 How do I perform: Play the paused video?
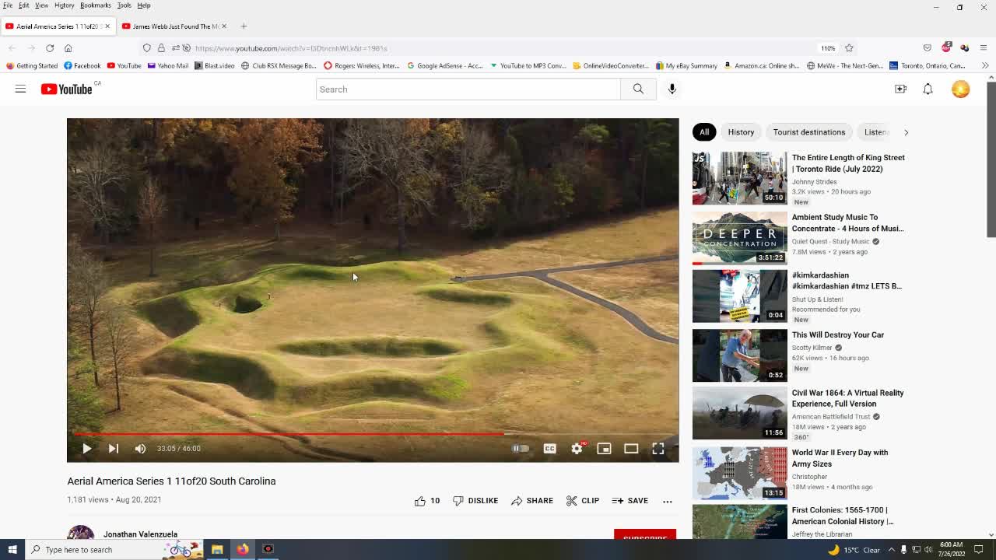[86, 448]
